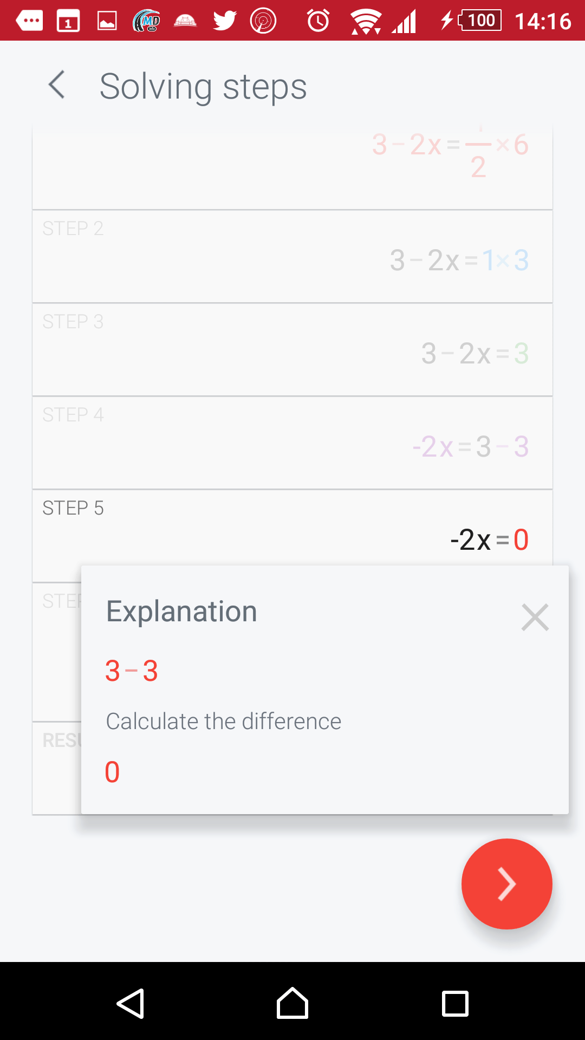Tap the Android back navigation button
The height and width of the screenshot is (1040, 585).
click(131, 1003)
